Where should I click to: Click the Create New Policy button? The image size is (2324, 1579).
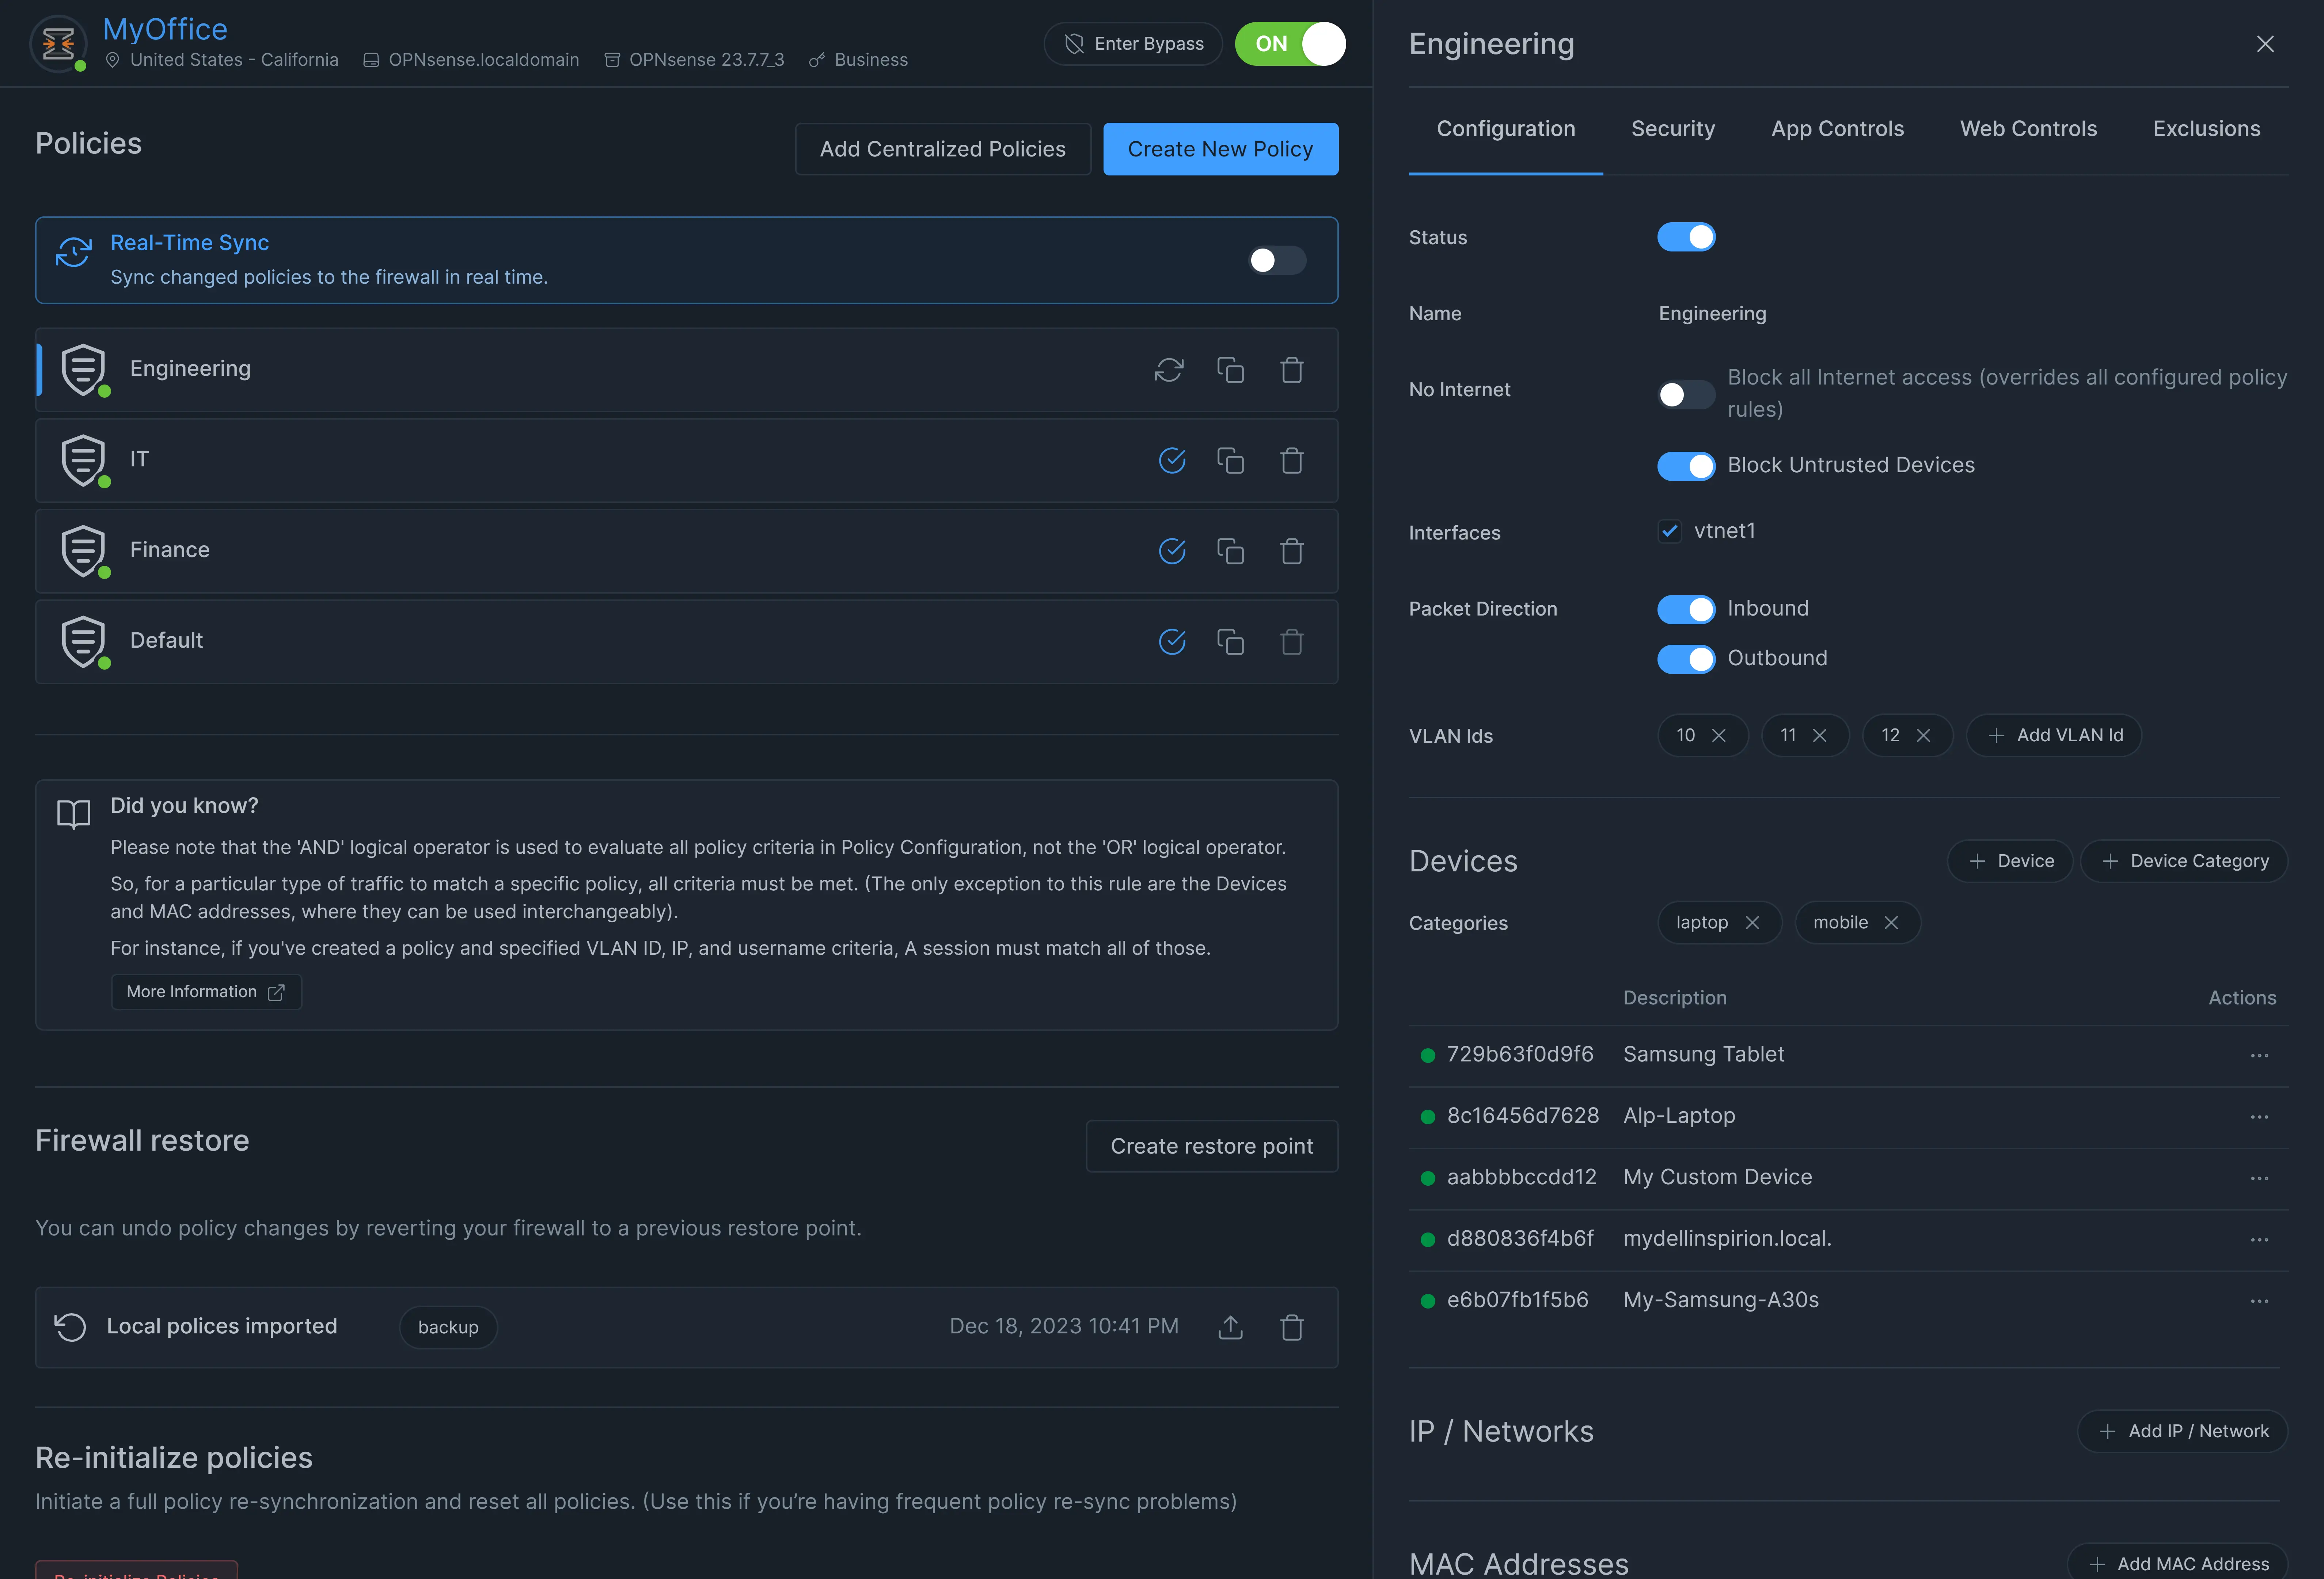point(1220,149)
